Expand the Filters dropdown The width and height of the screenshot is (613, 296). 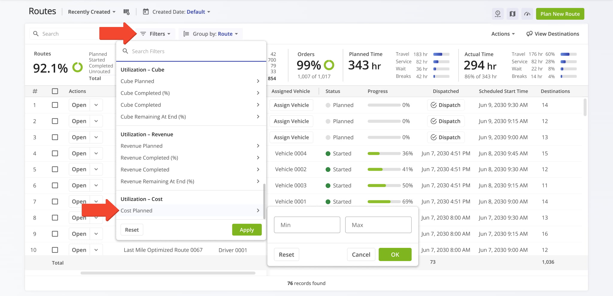[155, 34]
